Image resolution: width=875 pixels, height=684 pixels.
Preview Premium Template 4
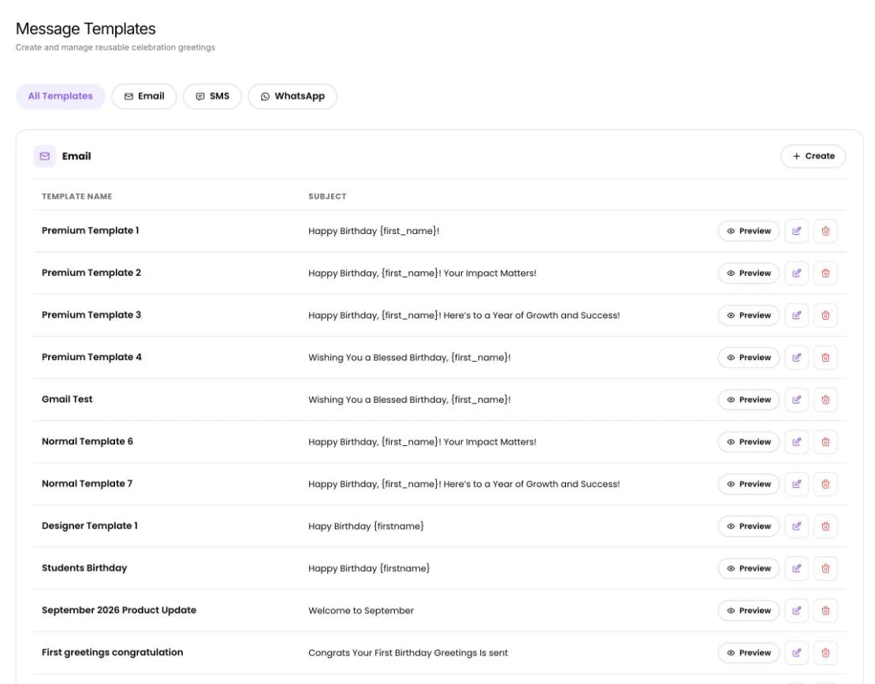pyautogui.click(x=748, y=358)
